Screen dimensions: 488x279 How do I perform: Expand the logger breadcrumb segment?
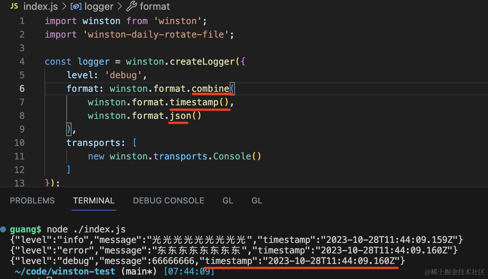point(98,6)
